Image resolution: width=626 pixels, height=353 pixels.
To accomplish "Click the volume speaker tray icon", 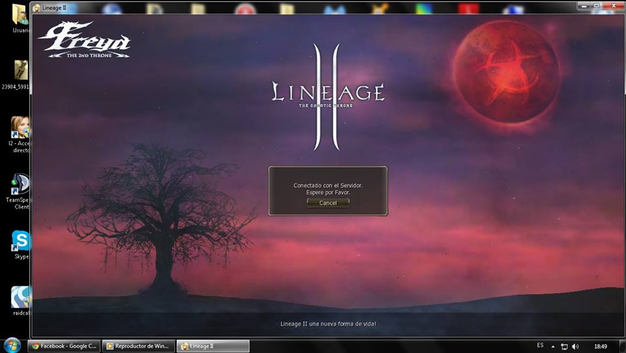I will point(575,346).
